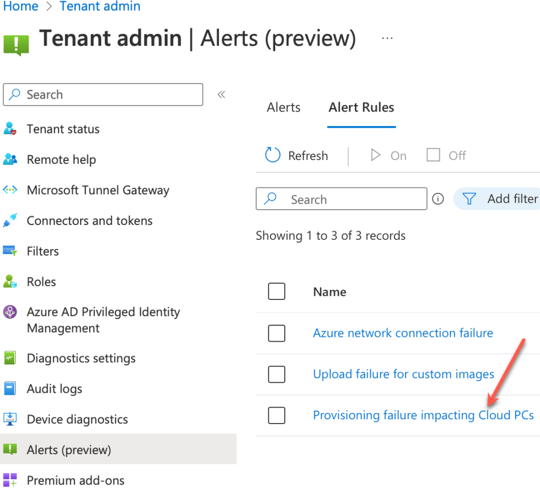Open Connectors and tokens
Screen dimensions: 540x489
point(90,221)
